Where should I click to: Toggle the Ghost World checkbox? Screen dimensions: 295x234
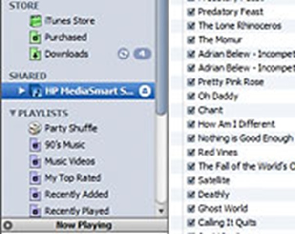191,209
